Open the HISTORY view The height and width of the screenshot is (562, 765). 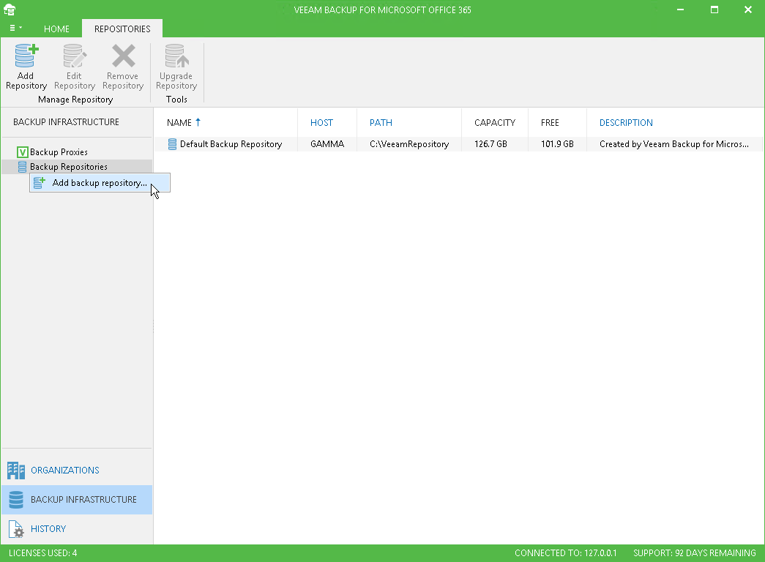point(77,529)
